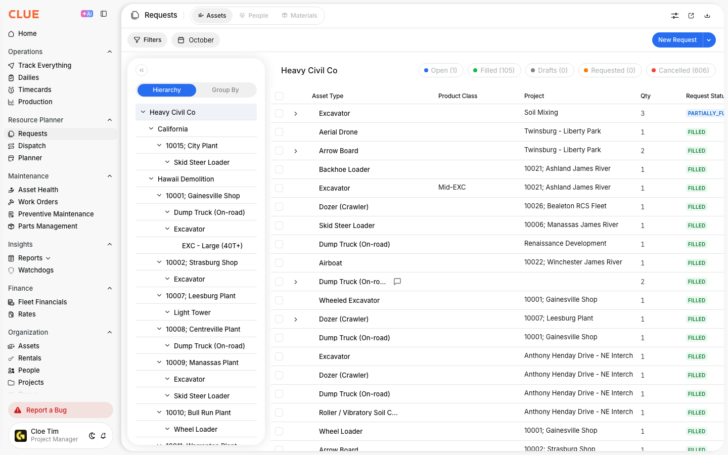Open Rentals in Organization
This screenshot has width=728, height=455.
(x=29, y=358)
